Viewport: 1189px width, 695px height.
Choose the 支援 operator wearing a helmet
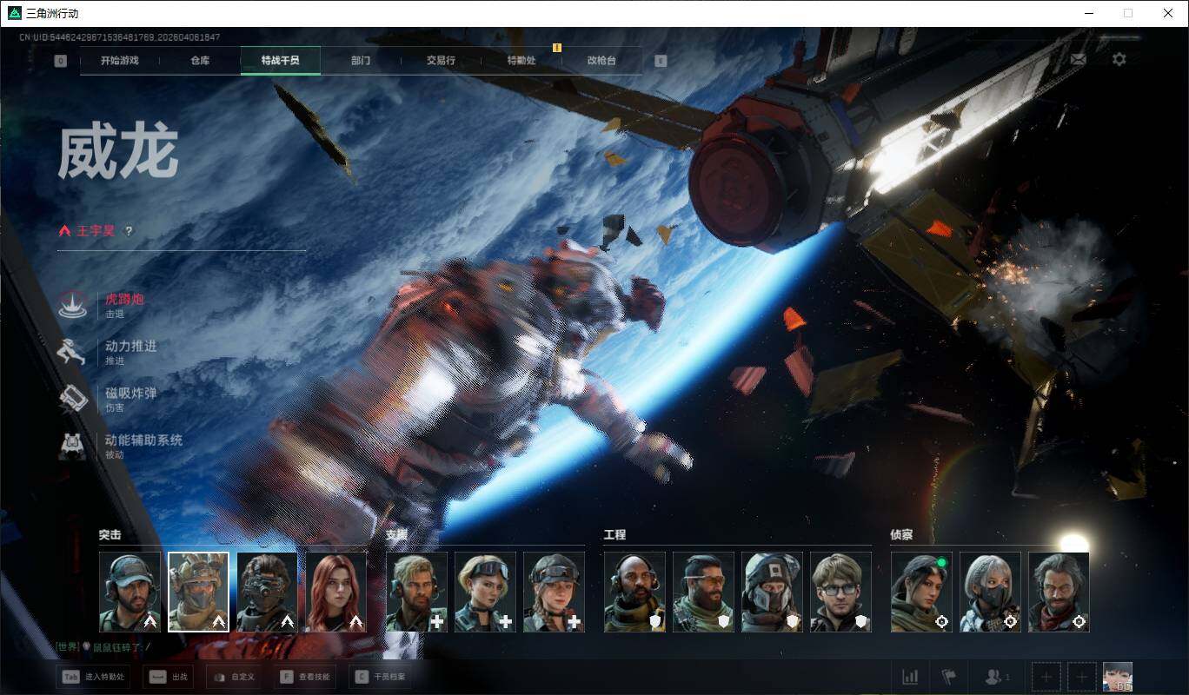point(554,592)
